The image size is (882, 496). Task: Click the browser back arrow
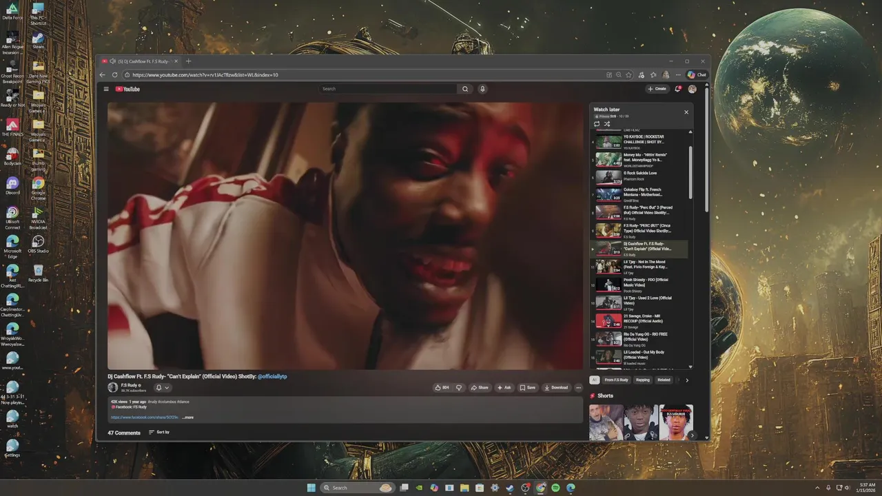click(x=103, y=74)
